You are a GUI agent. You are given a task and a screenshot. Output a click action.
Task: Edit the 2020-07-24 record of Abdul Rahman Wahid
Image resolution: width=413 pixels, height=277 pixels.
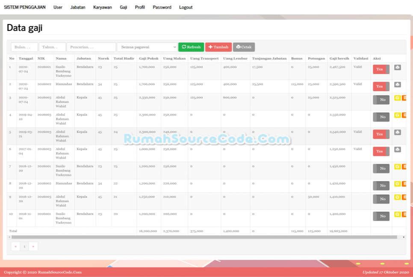tap(397, 98)
